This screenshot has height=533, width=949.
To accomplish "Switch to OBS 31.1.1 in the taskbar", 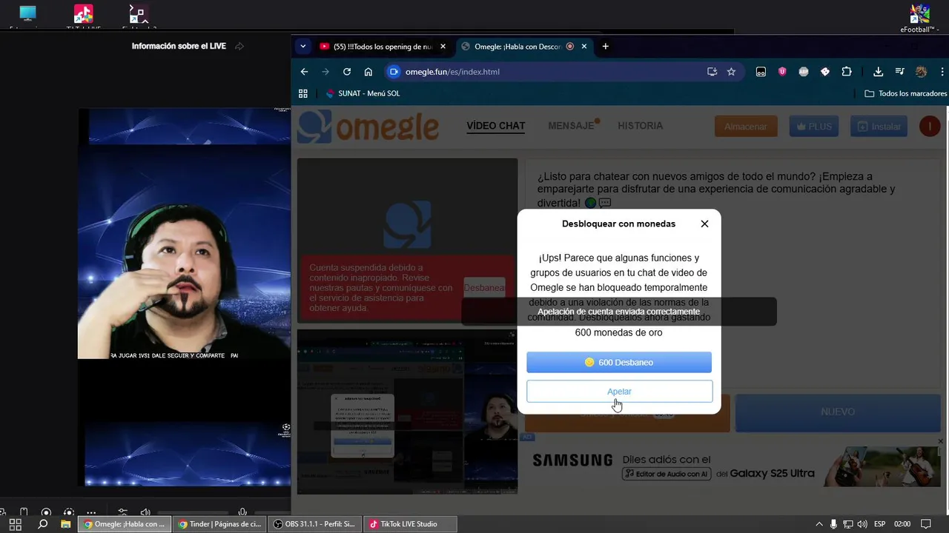I will (x=314, y=524).
